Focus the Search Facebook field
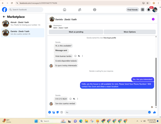Image resolution: width=161 pixels, height=124 pixels. point(26,10)
